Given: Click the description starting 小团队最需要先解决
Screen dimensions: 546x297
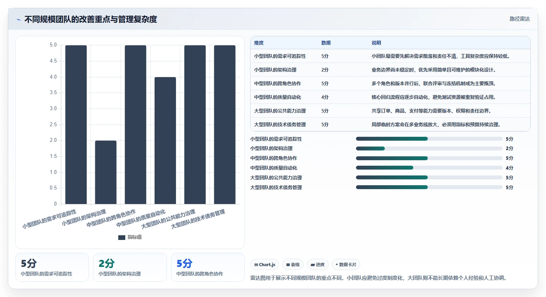Looking at the screenshot, I should (441, 56).
